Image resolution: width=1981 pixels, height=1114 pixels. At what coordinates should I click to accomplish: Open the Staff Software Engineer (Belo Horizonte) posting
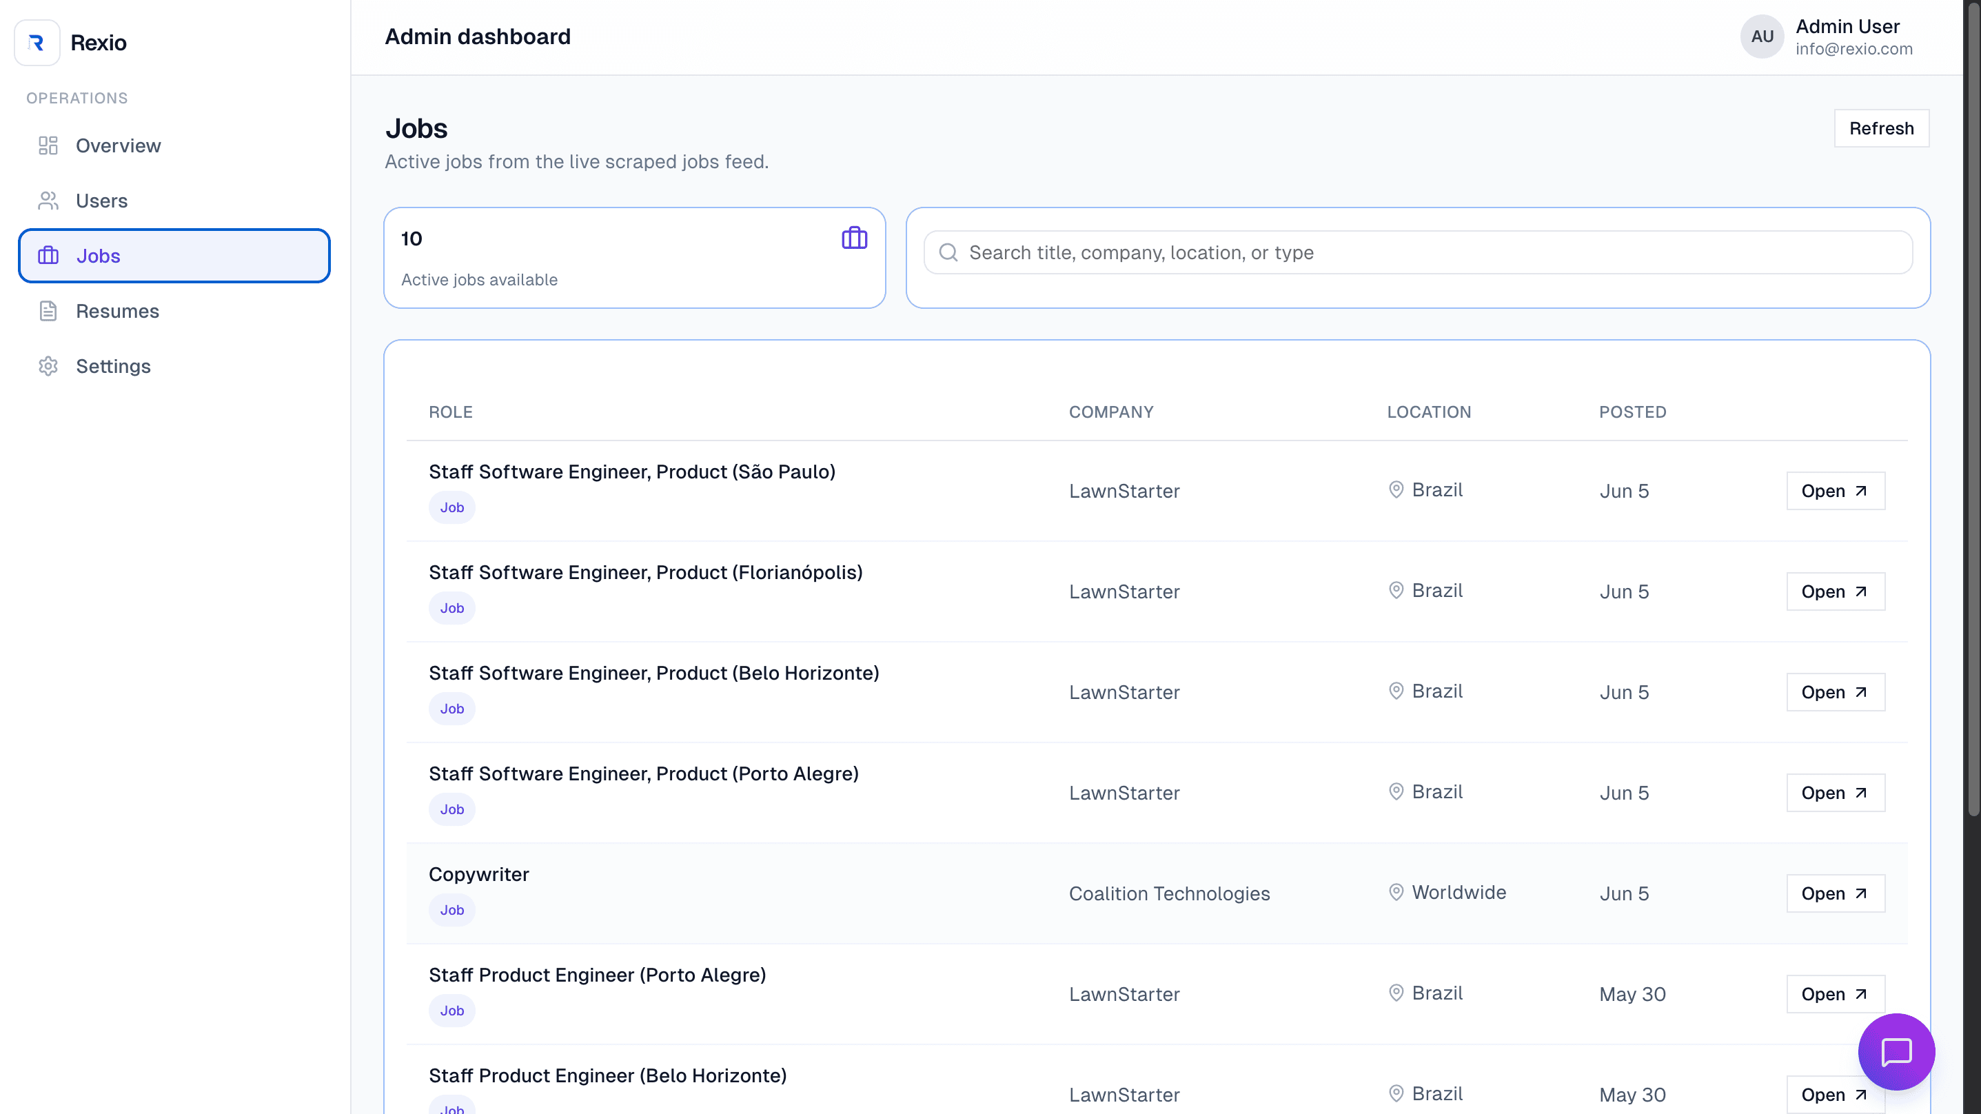click(1835, 692)
